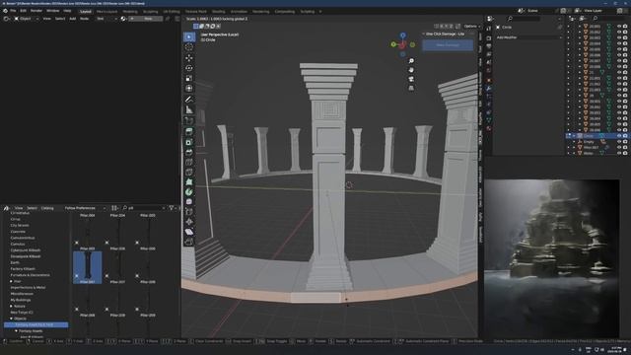
Task: Open the Add Modifier dropdown
Action: (x=529, y=37)
